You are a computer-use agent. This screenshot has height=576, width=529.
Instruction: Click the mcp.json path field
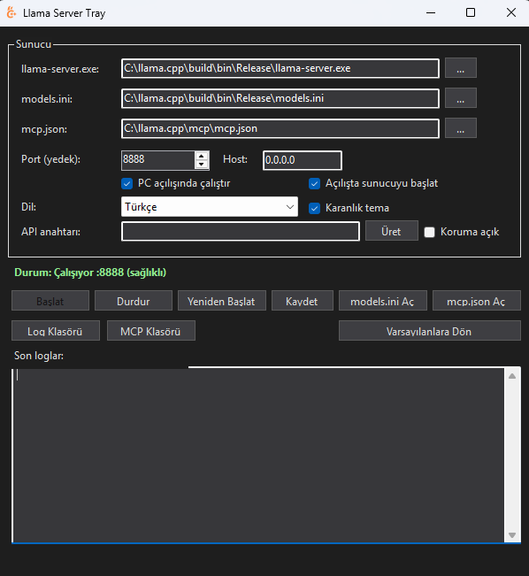pos(280,128)
